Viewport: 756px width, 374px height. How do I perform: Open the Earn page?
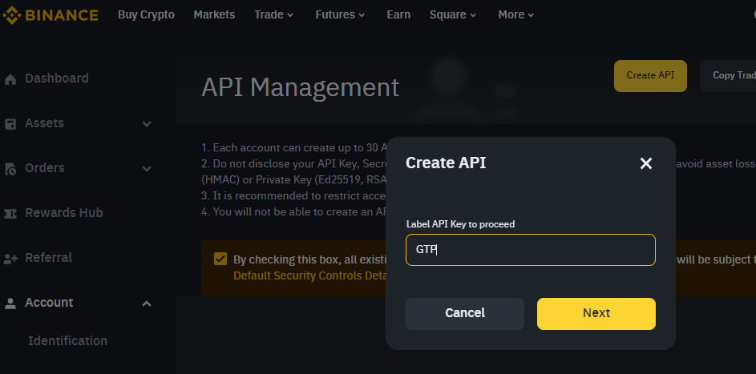398,15
